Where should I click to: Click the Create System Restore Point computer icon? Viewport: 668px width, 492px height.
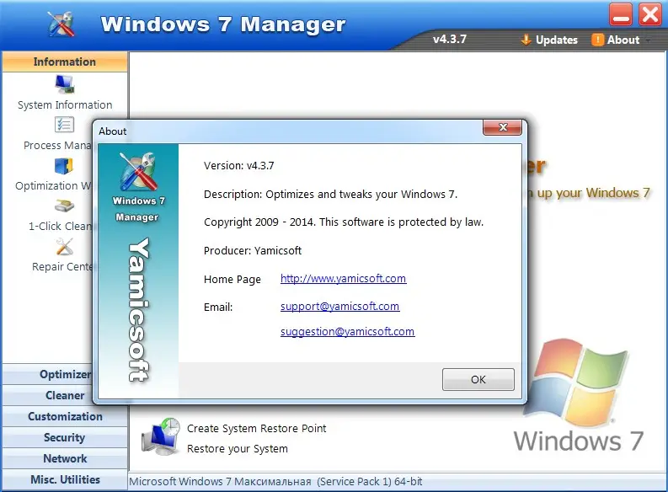pos(161,437)
